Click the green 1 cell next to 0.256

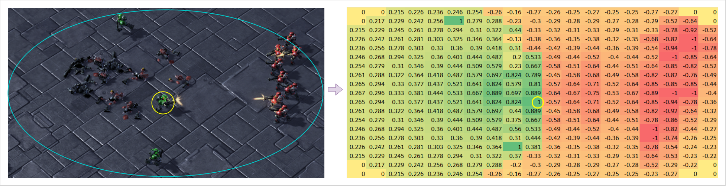(454, 21)
